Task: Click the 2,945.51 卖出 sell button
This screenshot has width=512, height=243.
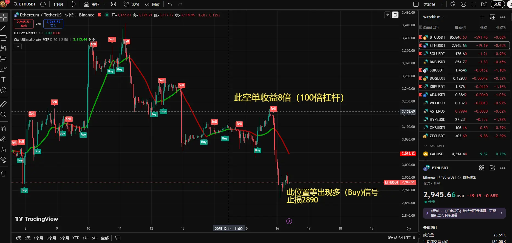Action: tap(24, 24)
